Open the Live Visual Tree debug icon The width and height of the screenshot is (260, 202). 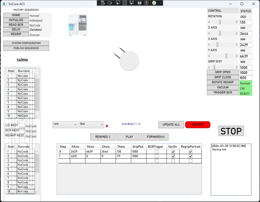[103, 3]
